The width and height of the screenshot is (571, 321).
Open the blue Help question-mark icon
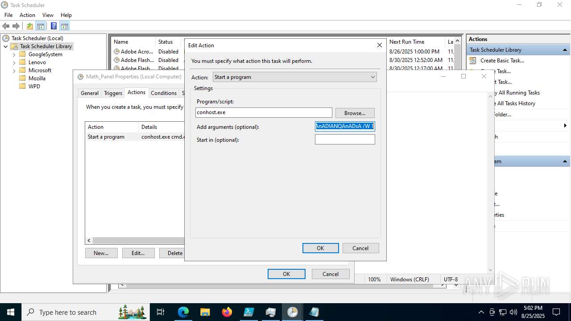[x=54, y=26]
